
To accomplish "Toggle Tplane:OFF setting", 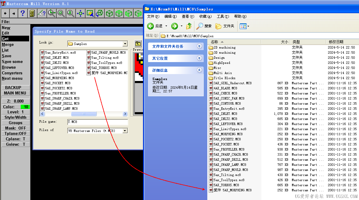I will click(16, 133).
